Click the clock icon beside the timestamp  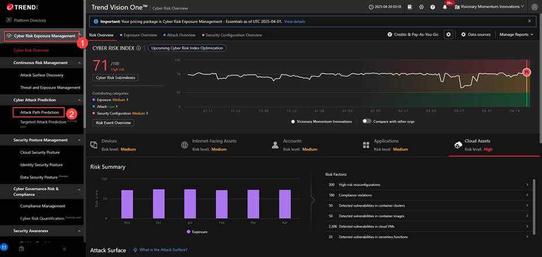[x=371, y=7]
